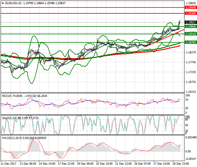Click the MACD scale value 0.002485
197x167 pixels.
click(x=191, y=137)
